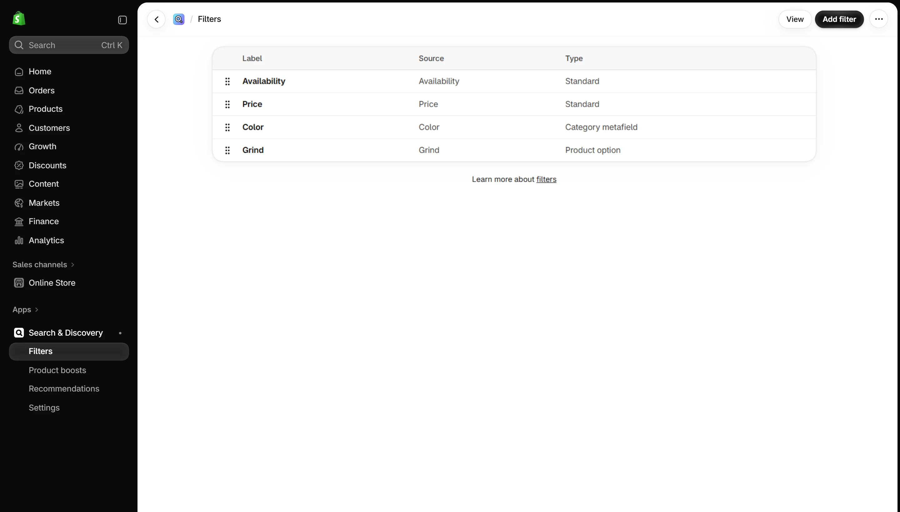The image size is (900, 512).
Task: Click the Shopify logo icon
Action: 19,18
